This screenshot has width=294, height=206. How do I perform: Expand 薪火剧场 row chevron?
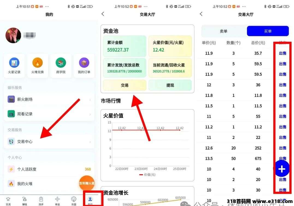click(x=90, y=100)
